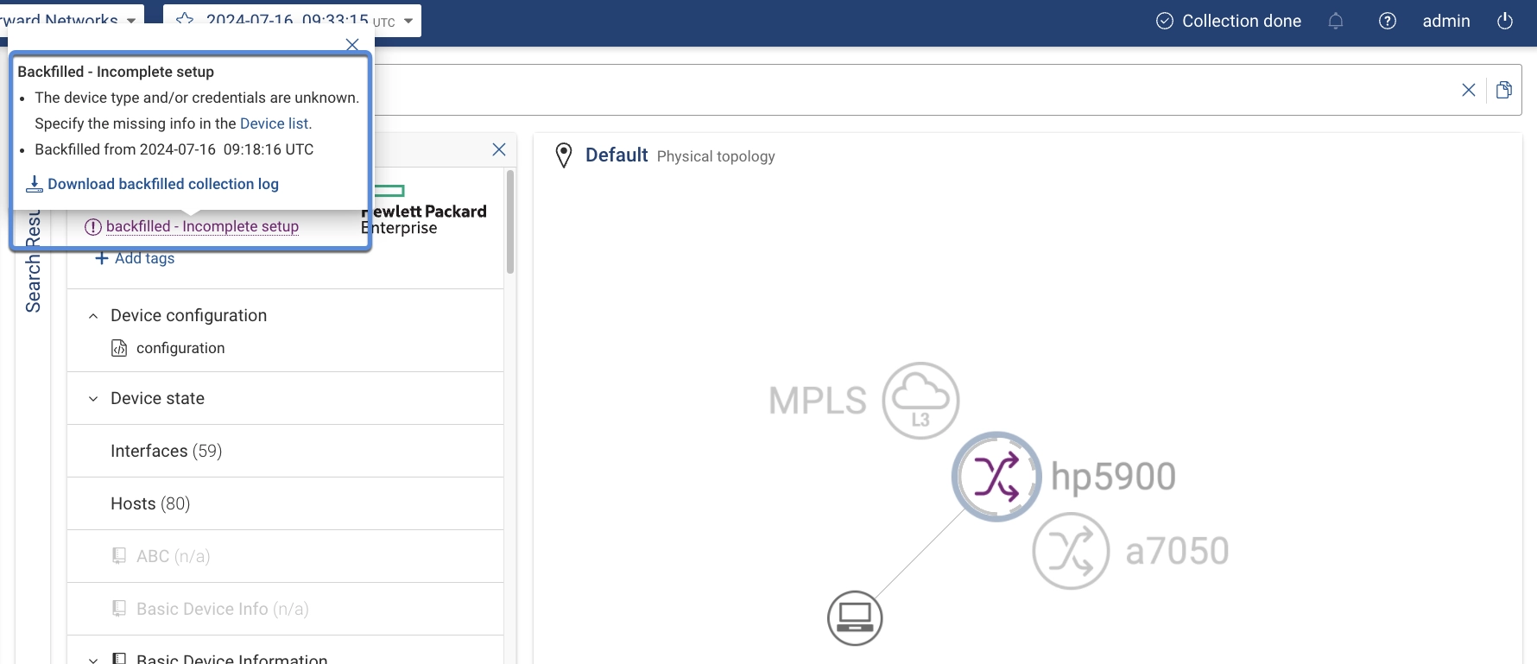The height and width of the screenshot is (664, 1537).
Task: Collapse the Device configuration section
Action: click(x=93, y=316)
